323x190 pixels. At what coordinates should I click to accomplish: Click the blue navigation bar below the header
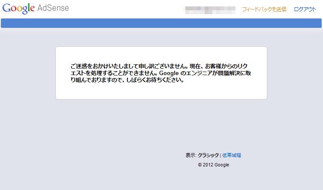pos(161,23)
